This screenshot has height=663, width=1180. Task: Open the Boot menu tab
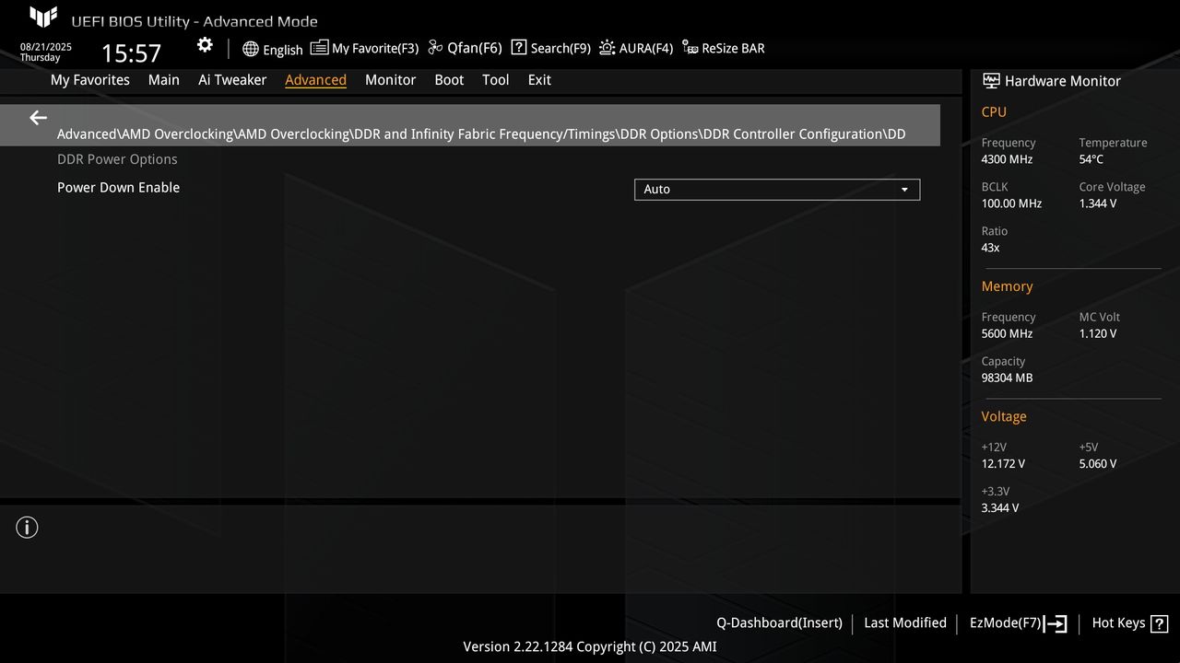click(449, 80)
